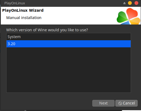Select Wine version 3.20 in list
Image resolution: width=141 pixels, height=111 pixels.
[69, 44]
